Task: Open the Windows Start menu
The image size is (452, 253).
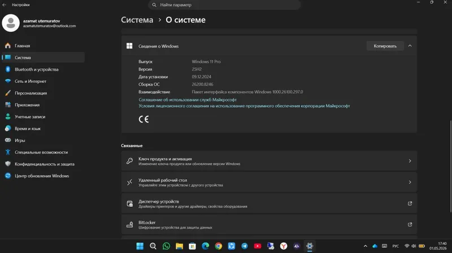Action: (140, 246)
